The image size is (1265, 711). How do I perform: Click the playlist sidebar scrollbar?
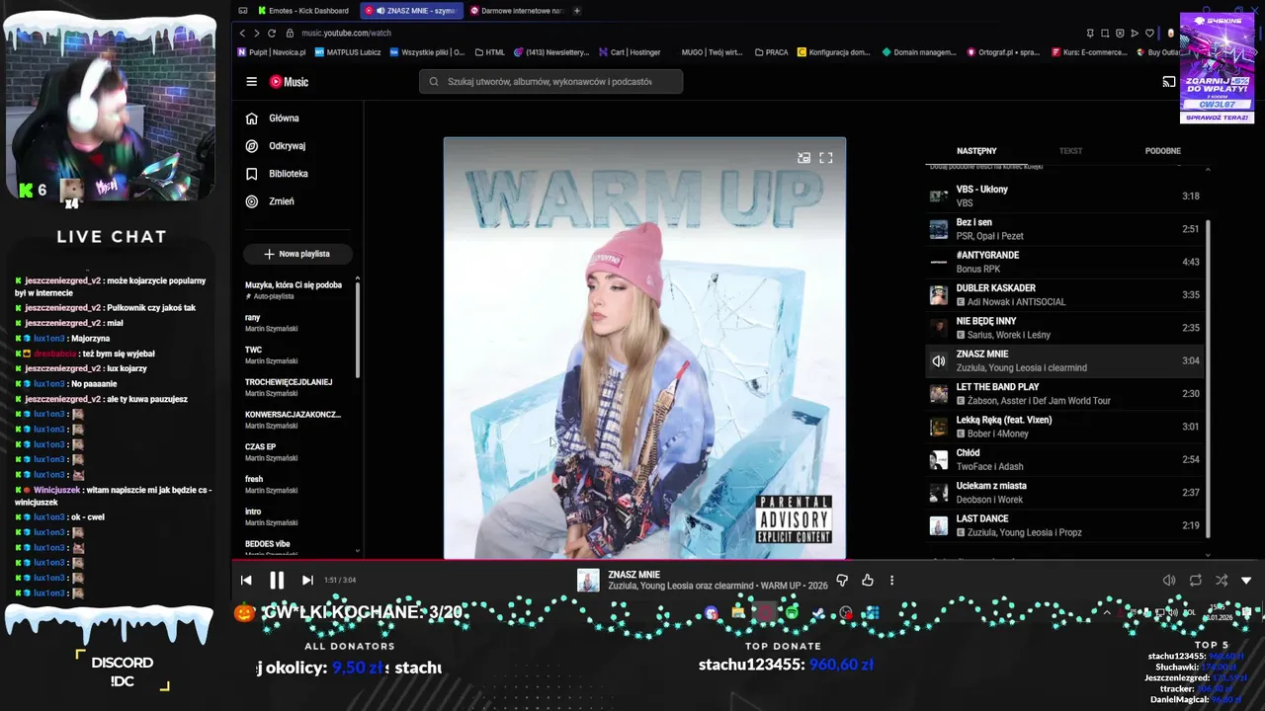358,330
